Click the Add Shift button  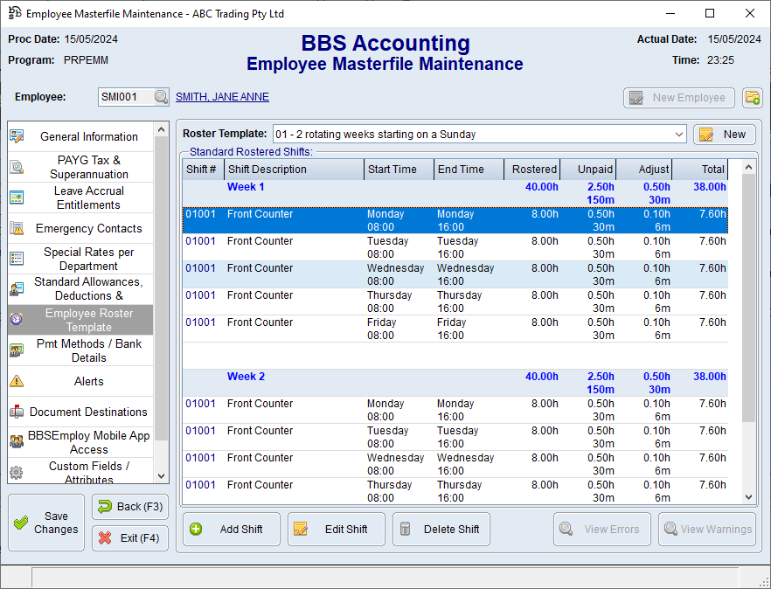232,529
